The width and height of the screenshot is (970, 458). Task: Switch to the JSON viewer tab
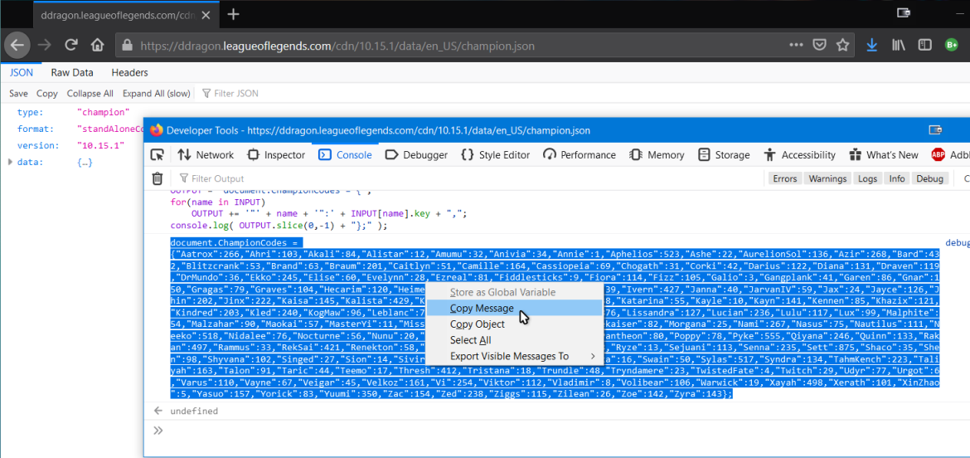click(21, 72)
